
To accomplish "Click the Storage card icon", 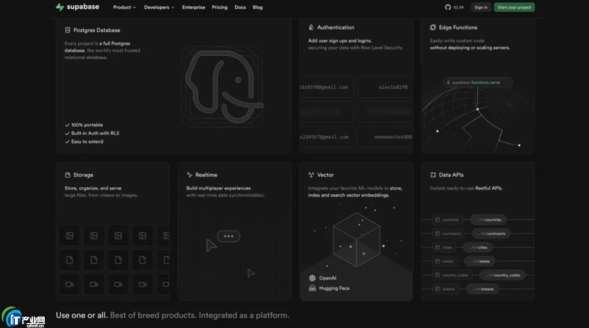I will pos(67,175).
